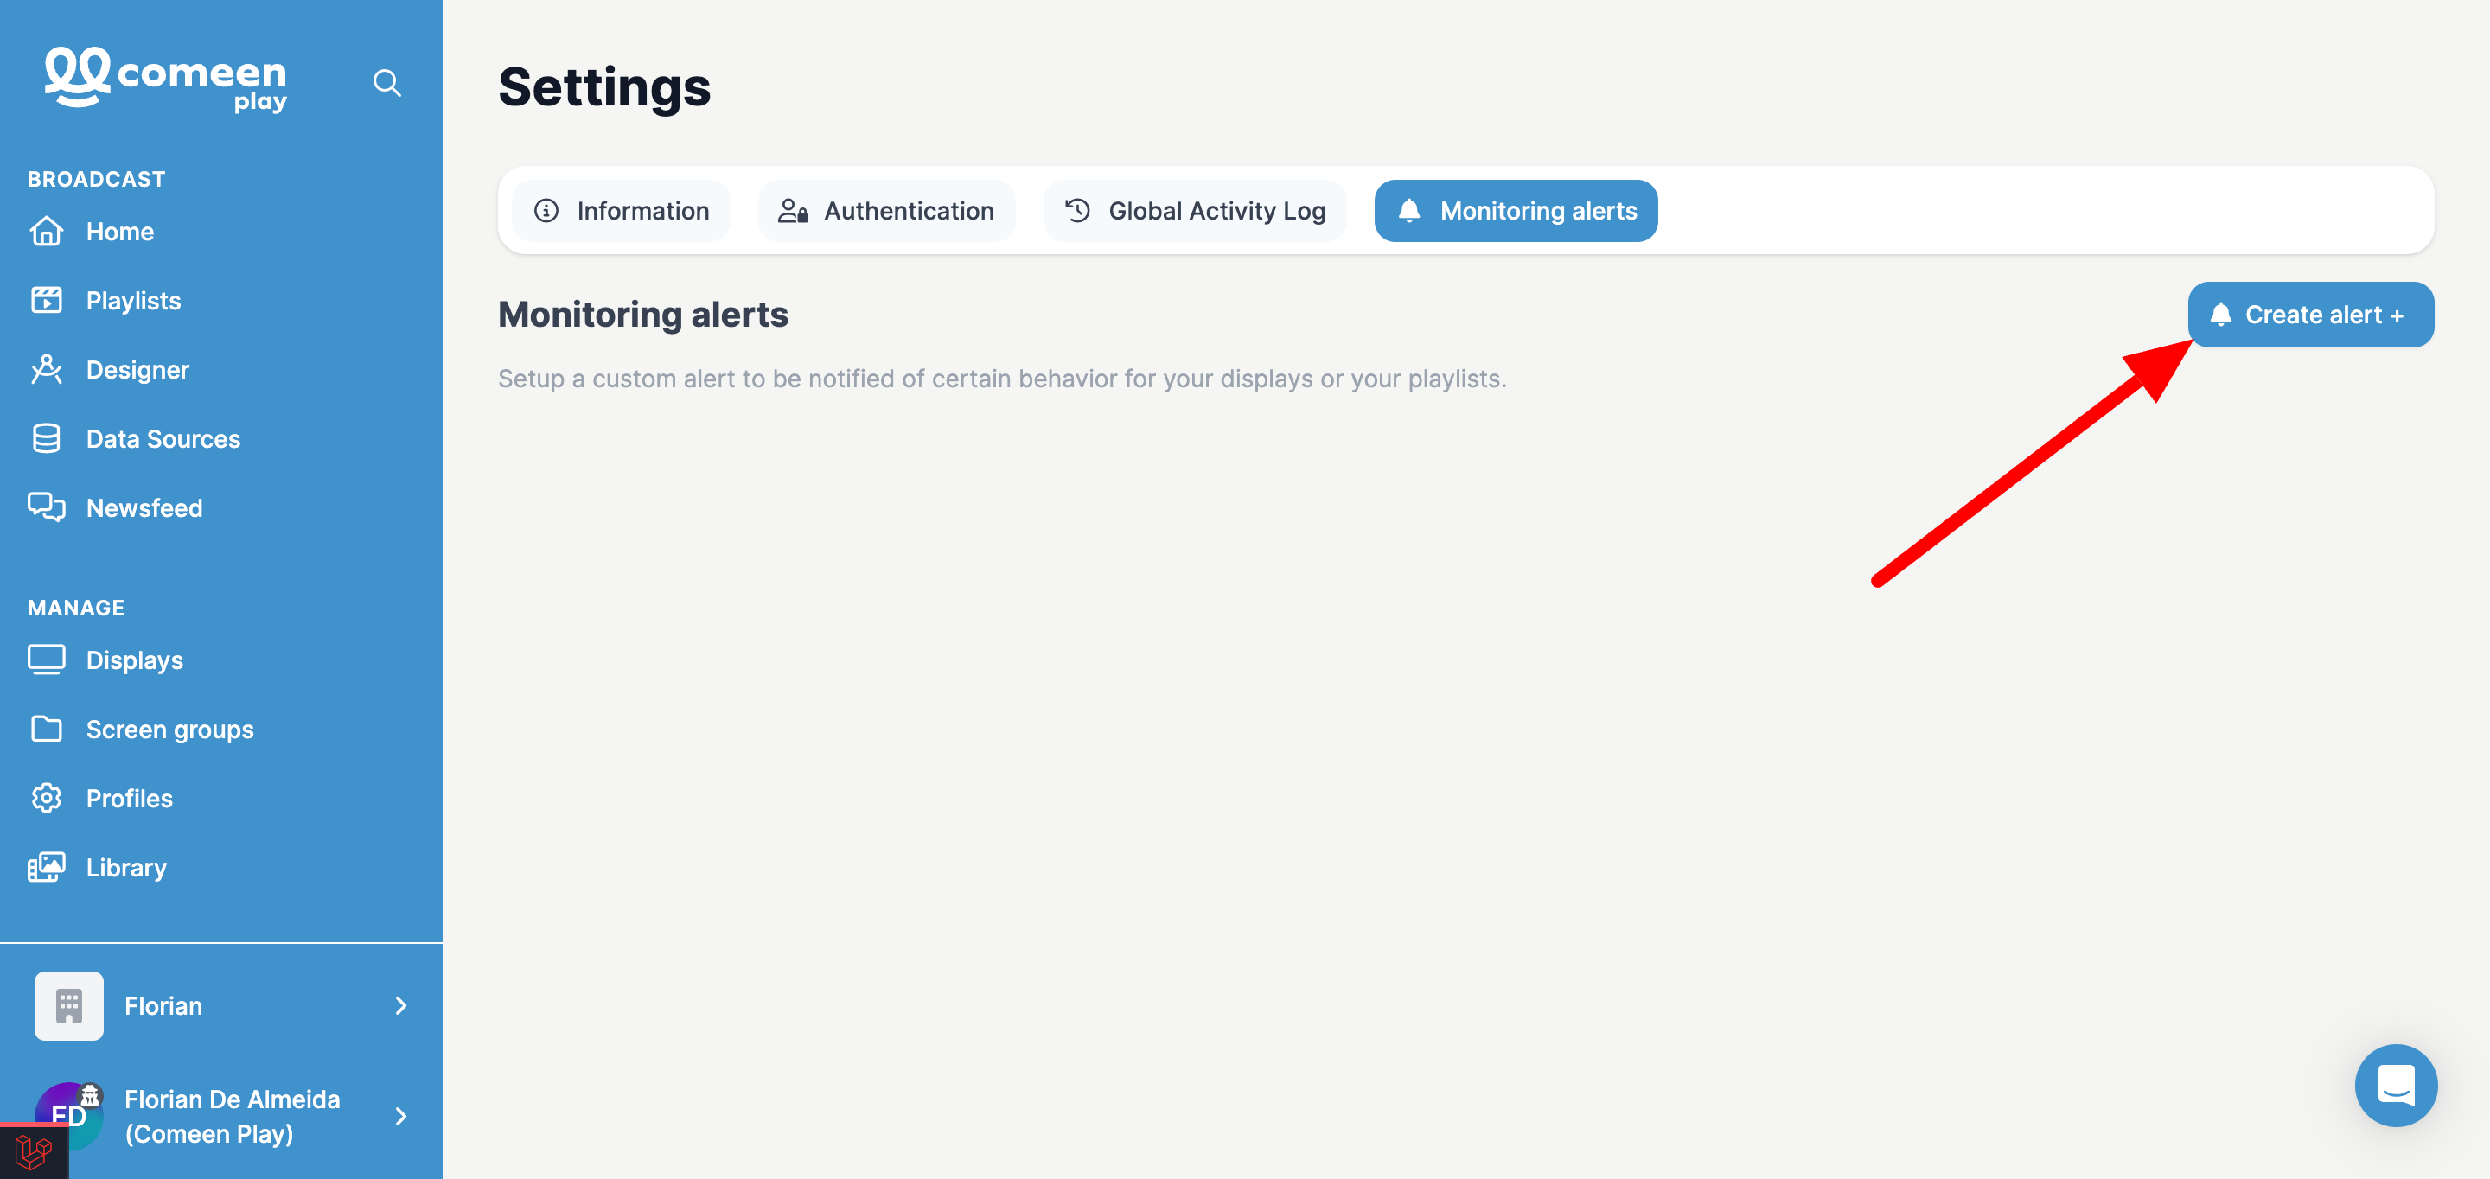Image resolution: width=2490 pixels, height=1179 pixels.
Task: Open the Laravel debug bar icon
Action: pyautogui.click(x=34, y=1152)
